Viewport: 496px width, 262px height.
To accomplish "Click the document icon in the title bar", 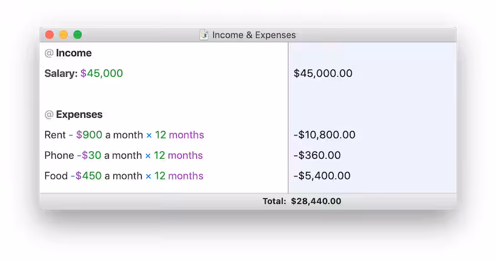I will 204,35.
